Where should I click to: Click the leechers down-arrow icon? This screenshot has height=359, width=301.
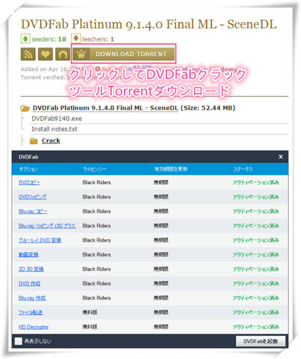click(76, 39)
